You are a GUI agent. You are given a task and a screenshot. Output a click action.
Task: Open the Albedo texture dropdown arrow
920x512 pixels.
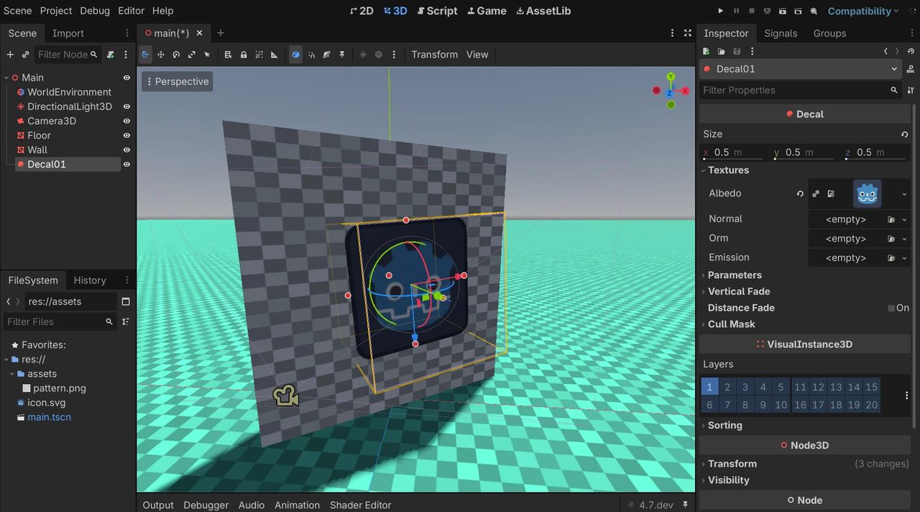coord(904,193)
